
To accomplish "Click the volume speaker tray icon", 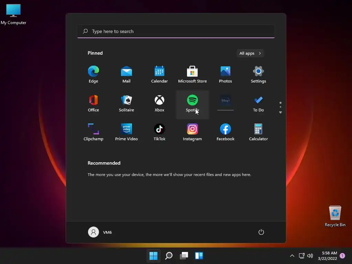I will click(310, 255).
